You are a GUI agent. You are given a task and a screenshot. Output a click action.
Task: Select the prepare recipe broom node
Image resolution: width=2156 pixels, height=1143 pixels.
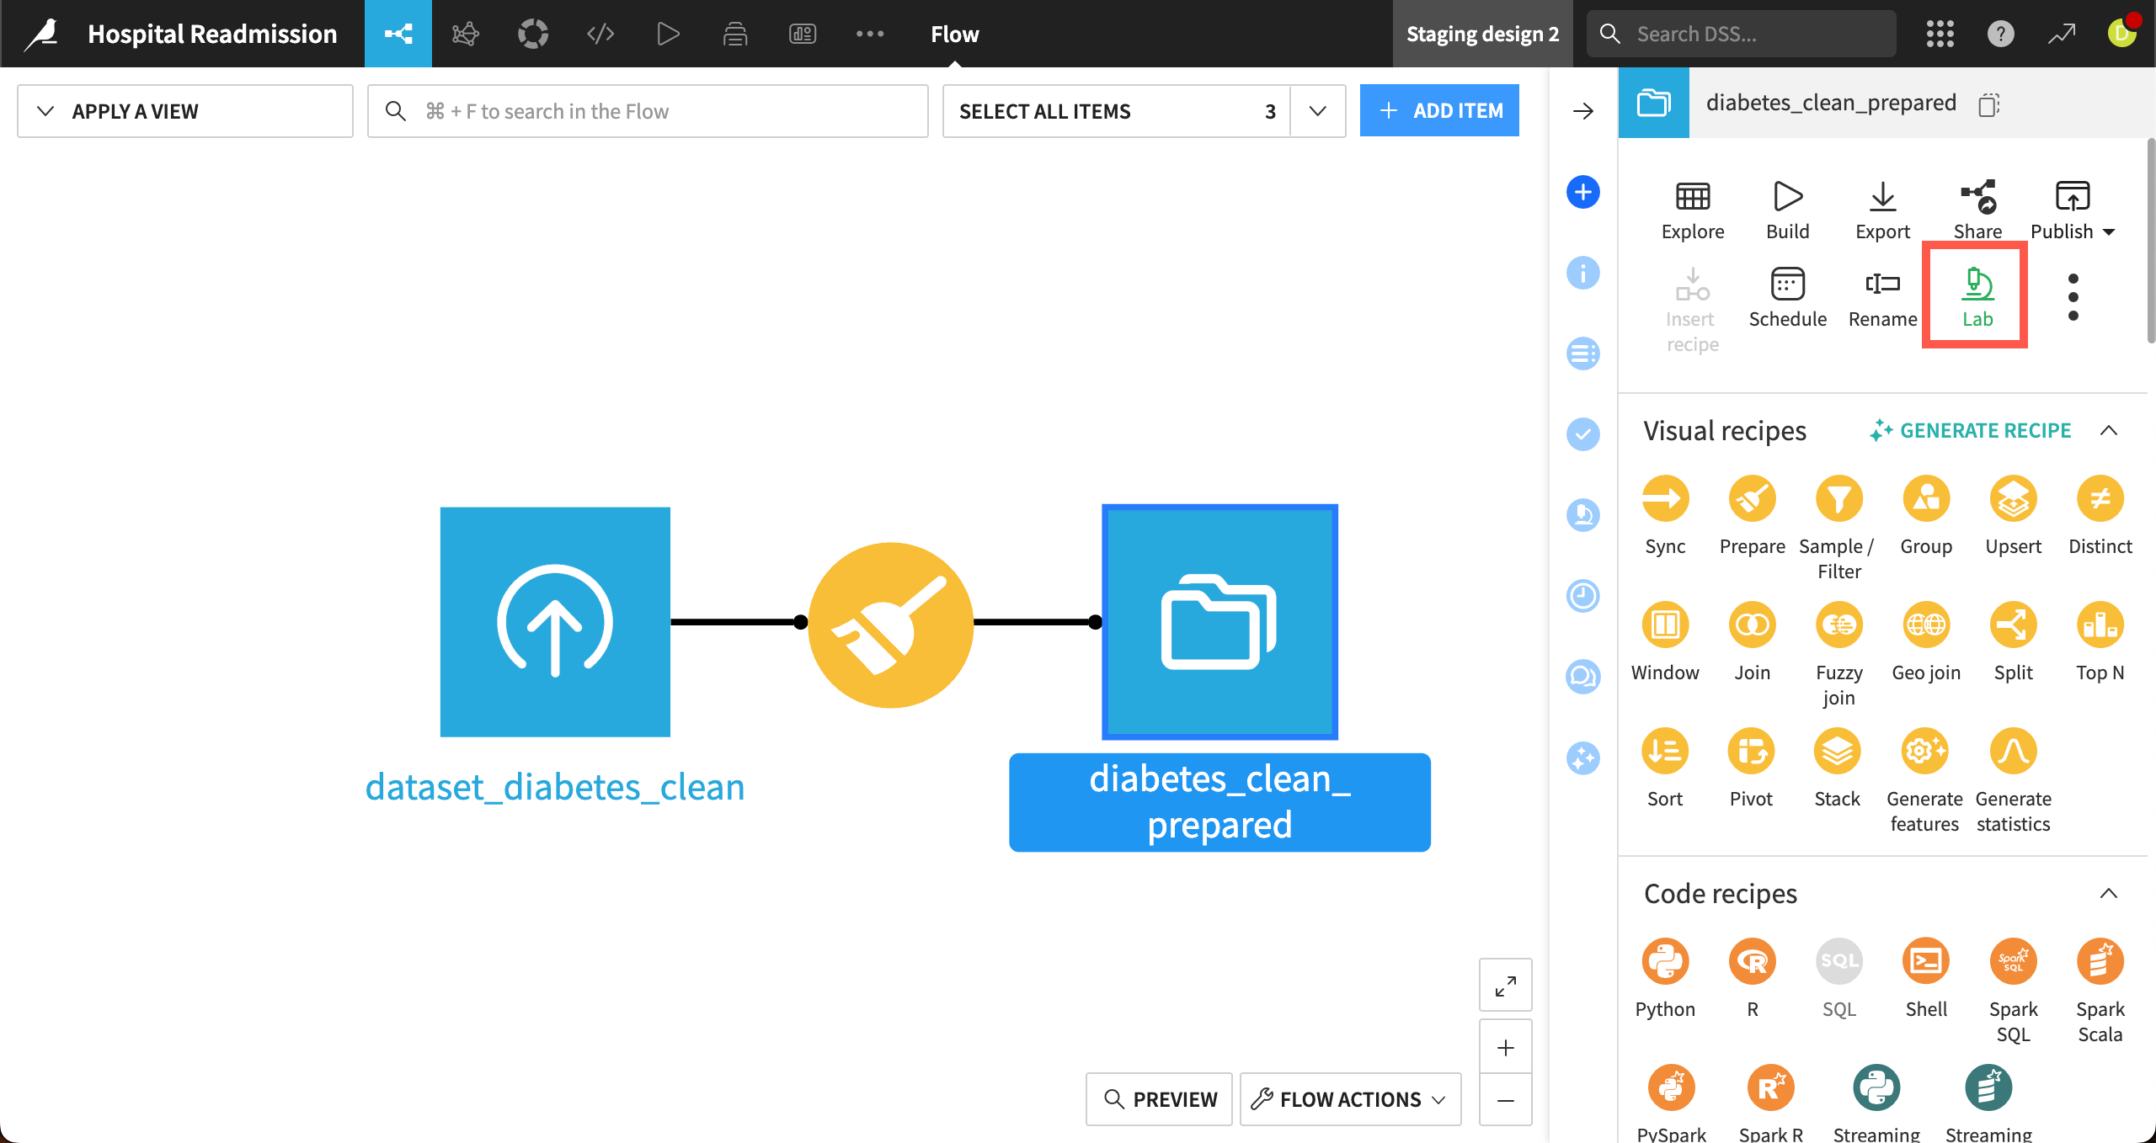click(890, 625)
